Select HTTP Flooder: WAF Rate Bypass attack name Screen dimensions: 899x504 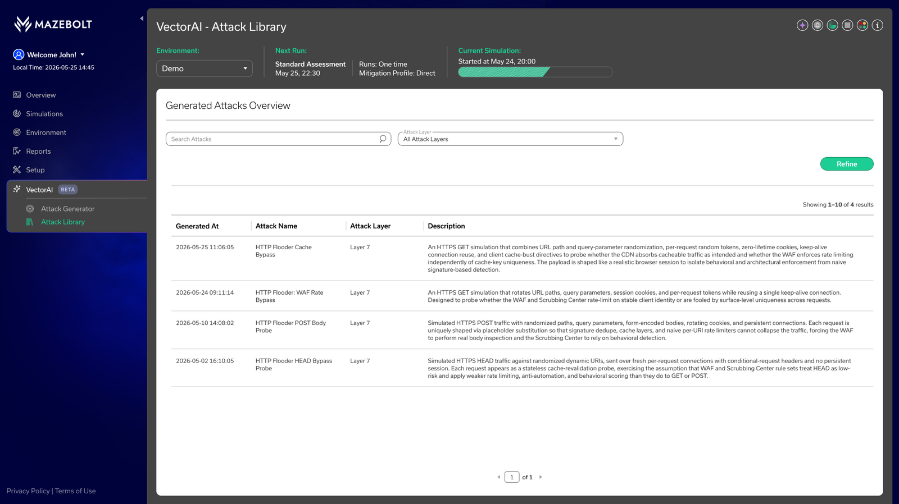pos(289,296)
